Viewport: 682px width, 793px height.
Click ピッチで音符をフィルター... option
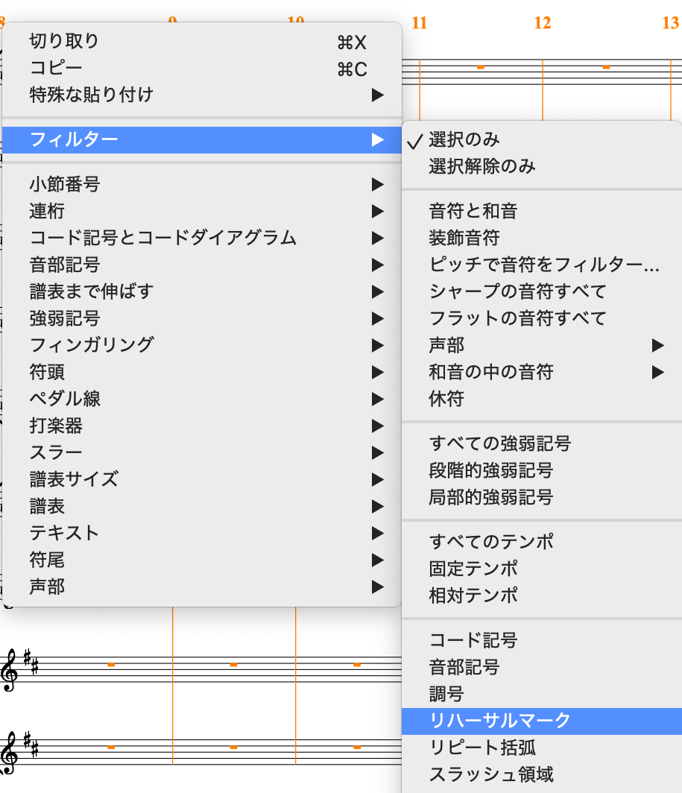[544, 265]
